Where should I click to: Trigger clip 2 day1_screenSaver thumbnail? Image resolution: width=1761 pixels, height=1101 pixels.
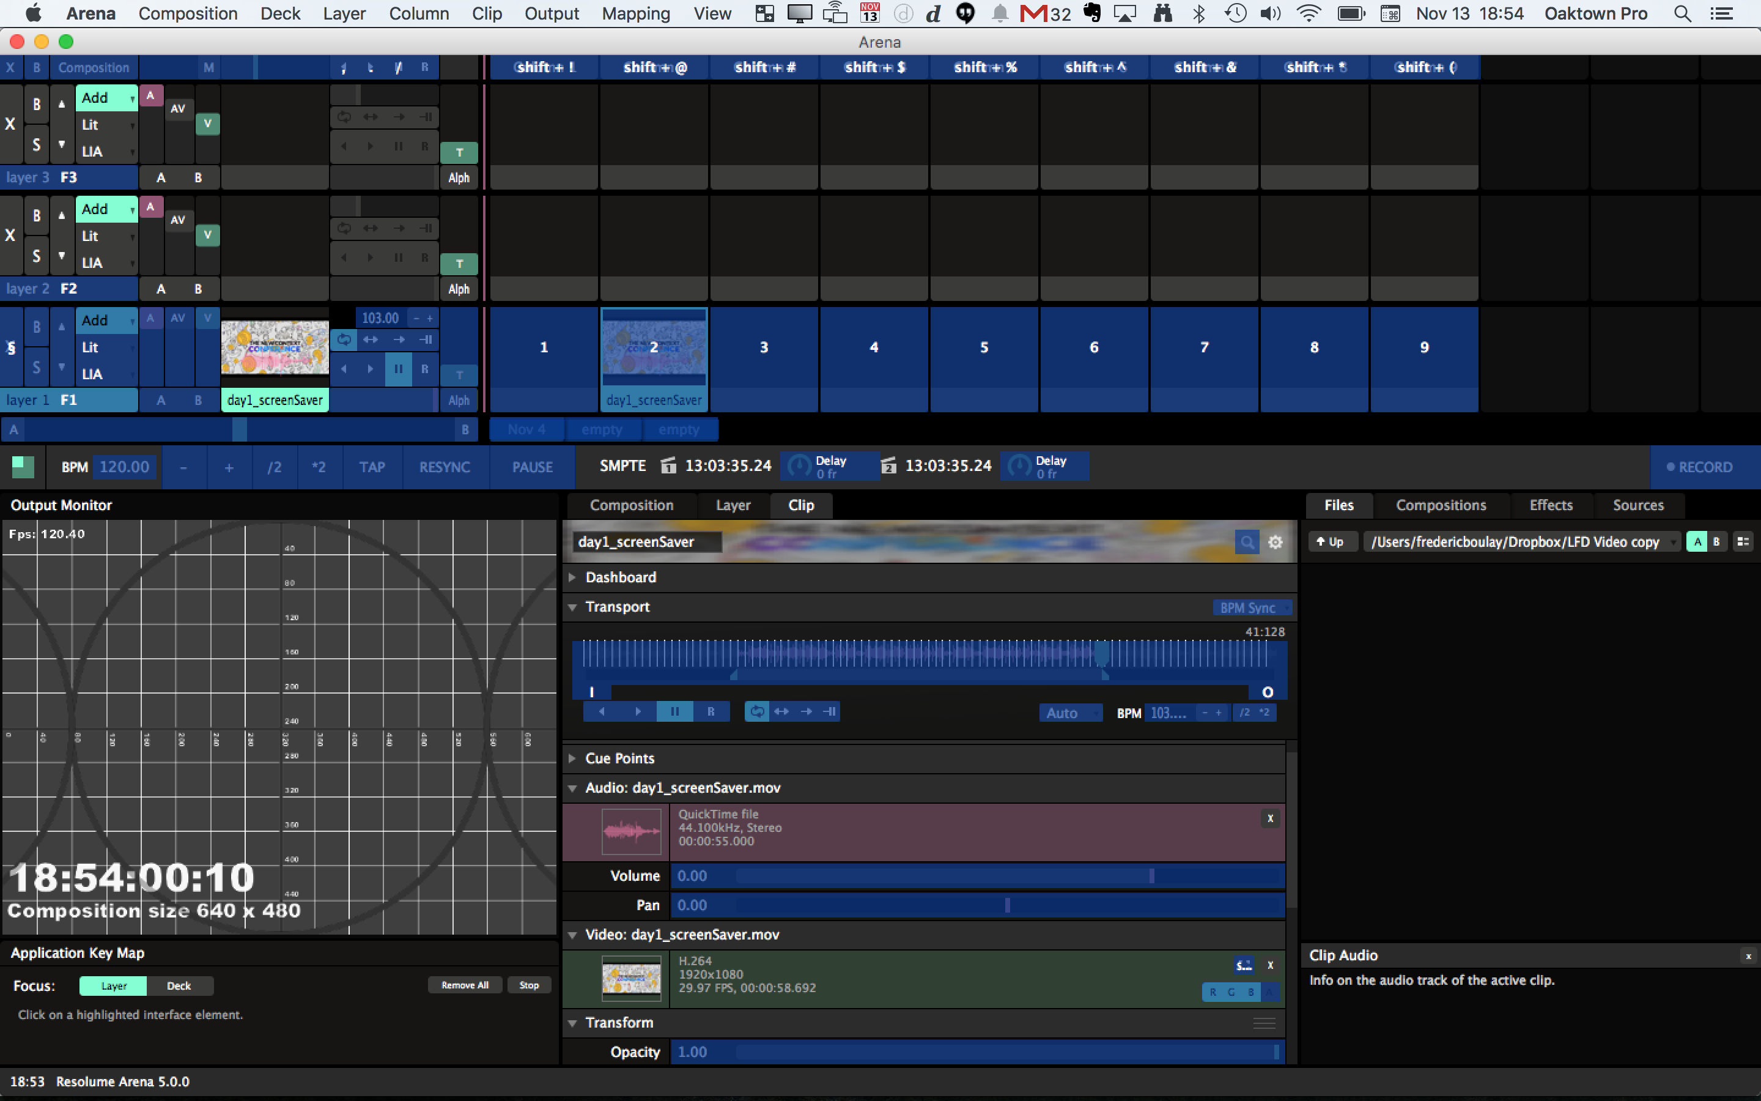[x=654, y=348]
